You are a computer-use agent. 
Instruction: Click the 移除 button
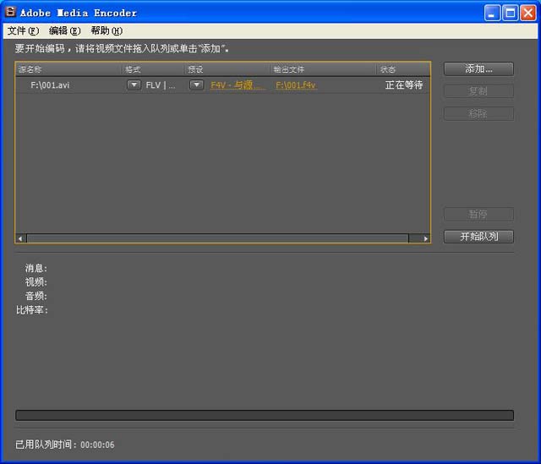click(x=478, y=113)
